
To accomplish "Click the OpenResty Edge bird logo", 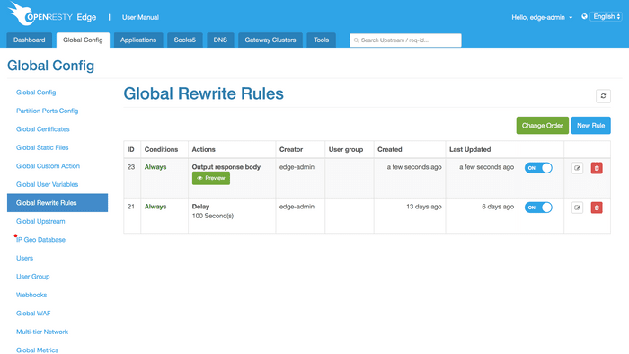I will click(21, 13).
